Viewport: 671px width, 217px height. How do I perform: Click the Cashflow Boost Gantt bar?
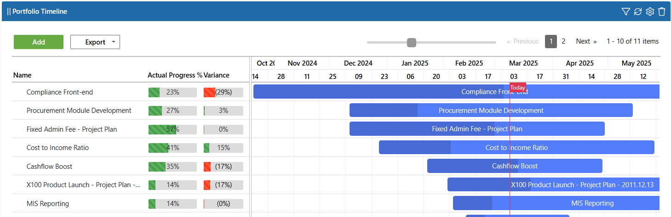[515, 166]
